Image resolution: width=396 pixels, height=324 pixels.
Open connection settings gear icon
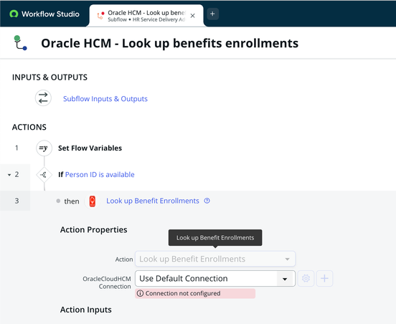[306, 278]
